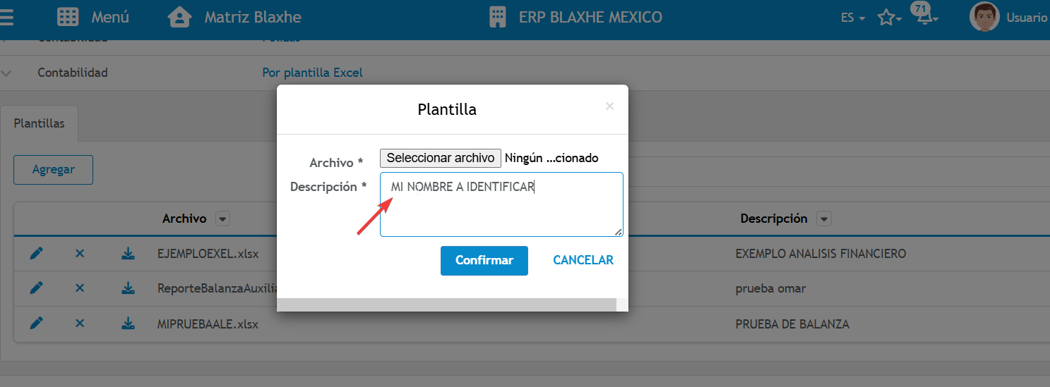Open the Descripción column filter dropdown
This screenshot has width=1050, height=387.
click(823, 219)
